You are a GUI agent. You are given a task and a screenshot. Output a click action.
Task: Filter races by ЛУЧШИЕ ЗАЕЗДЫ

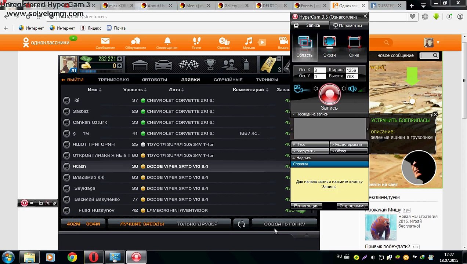point(142,224)
